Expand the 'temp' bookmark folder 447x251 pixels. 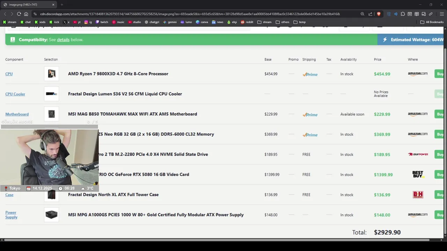pyautogui.click(x=300, y=22)
